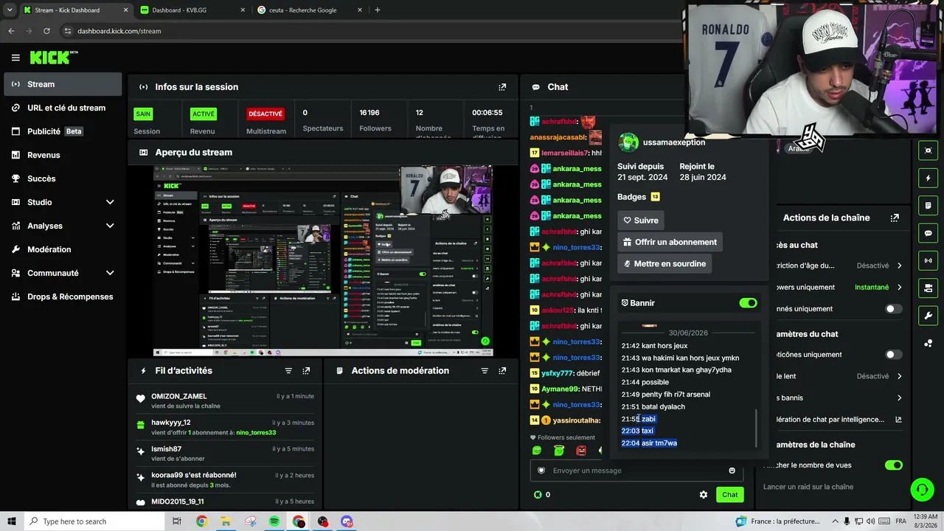Toggle the Bannir switch
Image resolution: width=944 pixels, height=531 pixels.
point(748,303)
